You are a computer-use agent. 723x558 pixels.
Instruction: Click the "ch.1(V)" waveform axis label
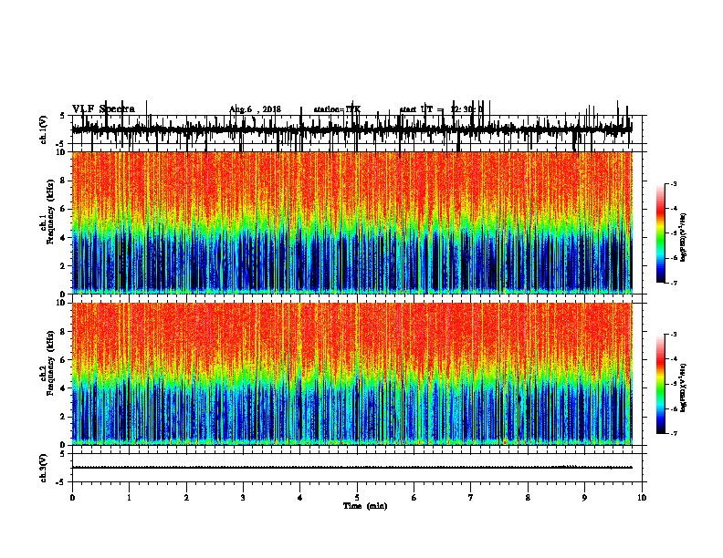[x=44, y=129]
